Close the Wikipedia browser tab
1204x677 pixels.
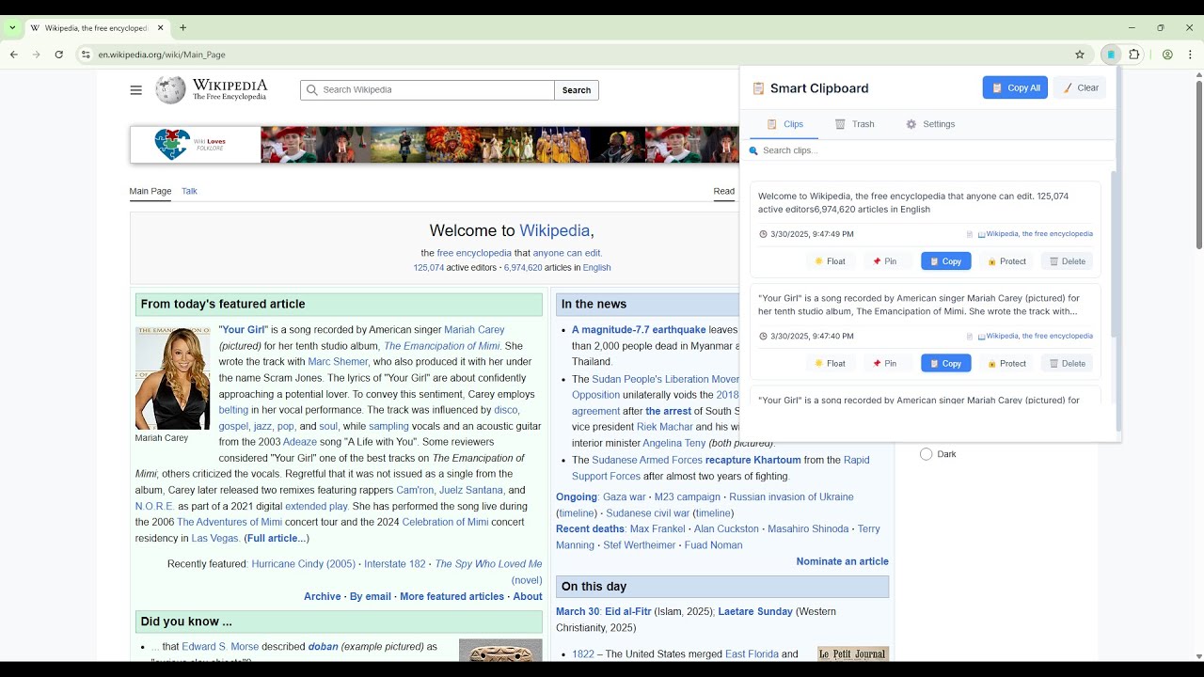pyautogui.click(x=160, y=28)
